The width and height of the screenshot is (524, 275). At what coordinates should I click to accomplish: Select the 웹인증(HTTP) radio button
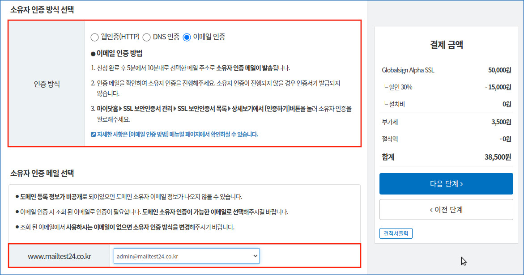click(x=94, y=37)
